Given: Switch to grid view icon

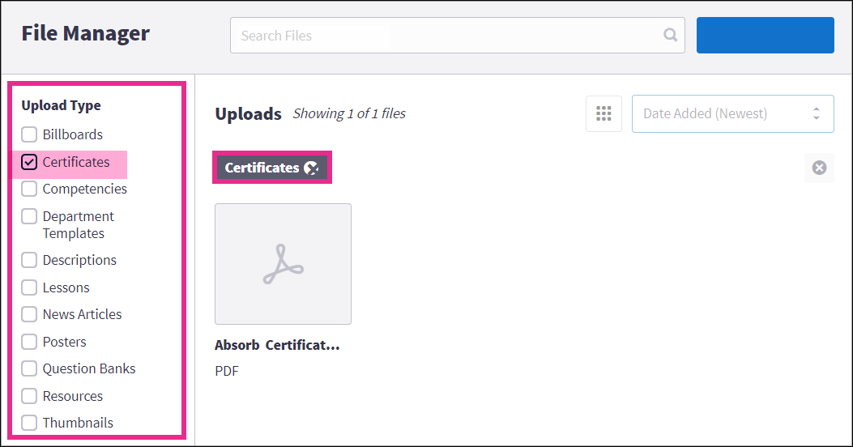Looking at the screenshot, I should pos(603,113).
